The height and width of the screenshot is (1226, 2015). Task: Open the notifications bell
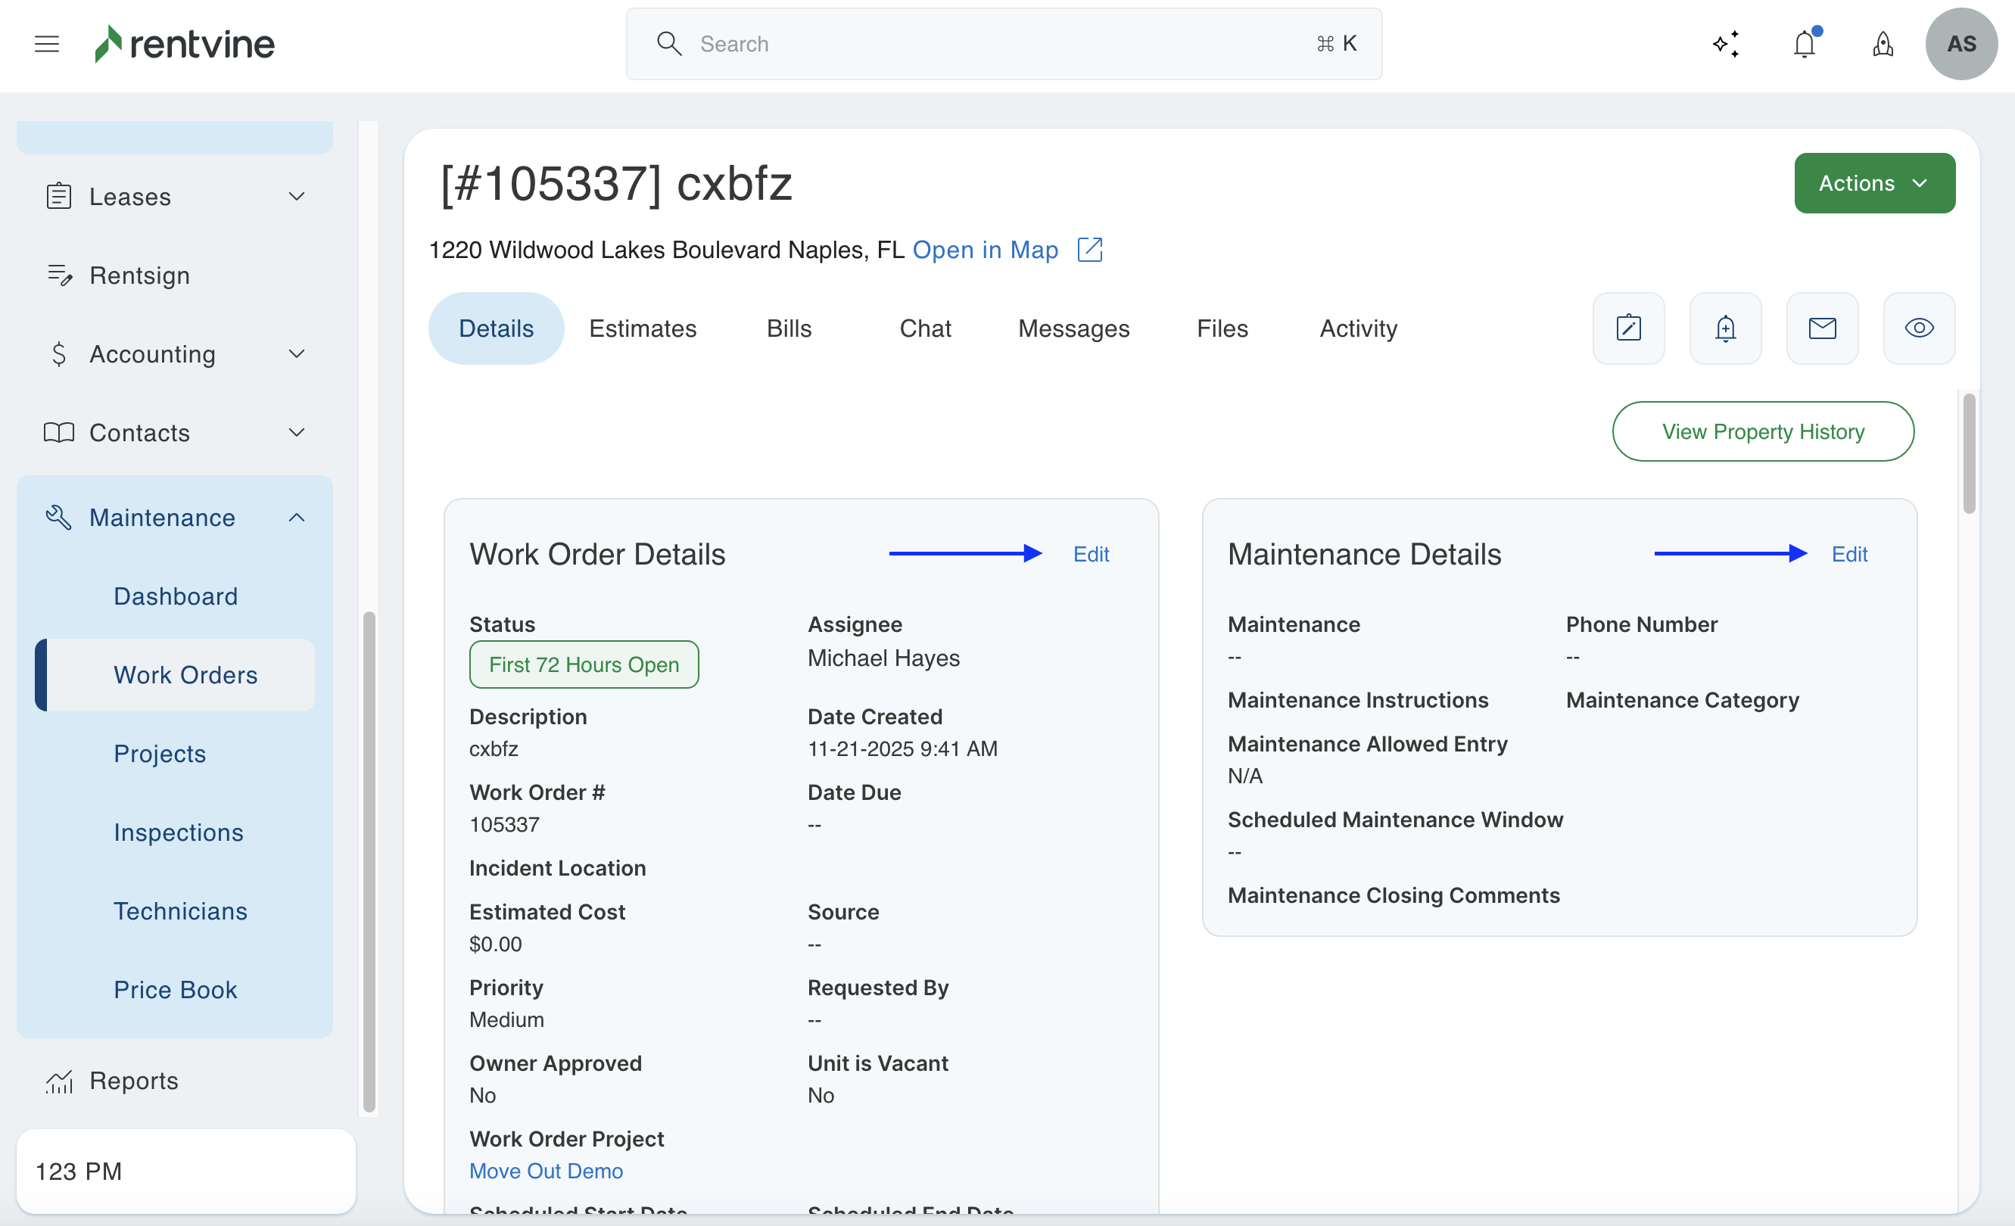[x=1805, y=44]
